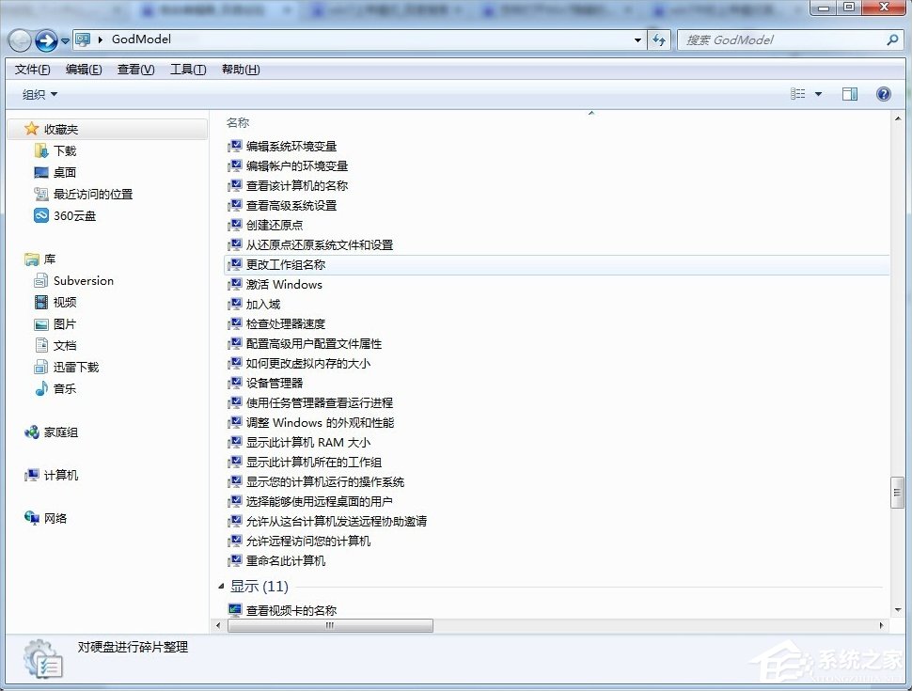Click the back navigation arrow
Image resolution: width=912 pixels, height=691 pixels.
pos(19,39)
